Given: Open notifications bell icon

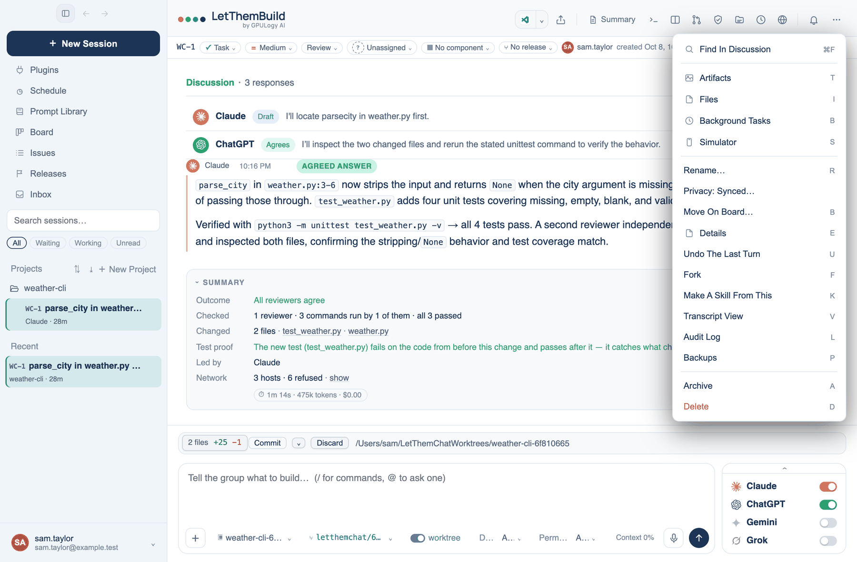Looking at the screenshot, I should [814, 20].
